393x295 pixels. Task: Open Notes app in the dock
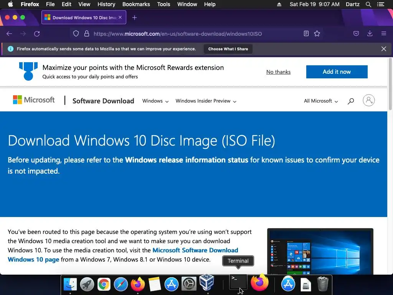(x=154, y=284)
